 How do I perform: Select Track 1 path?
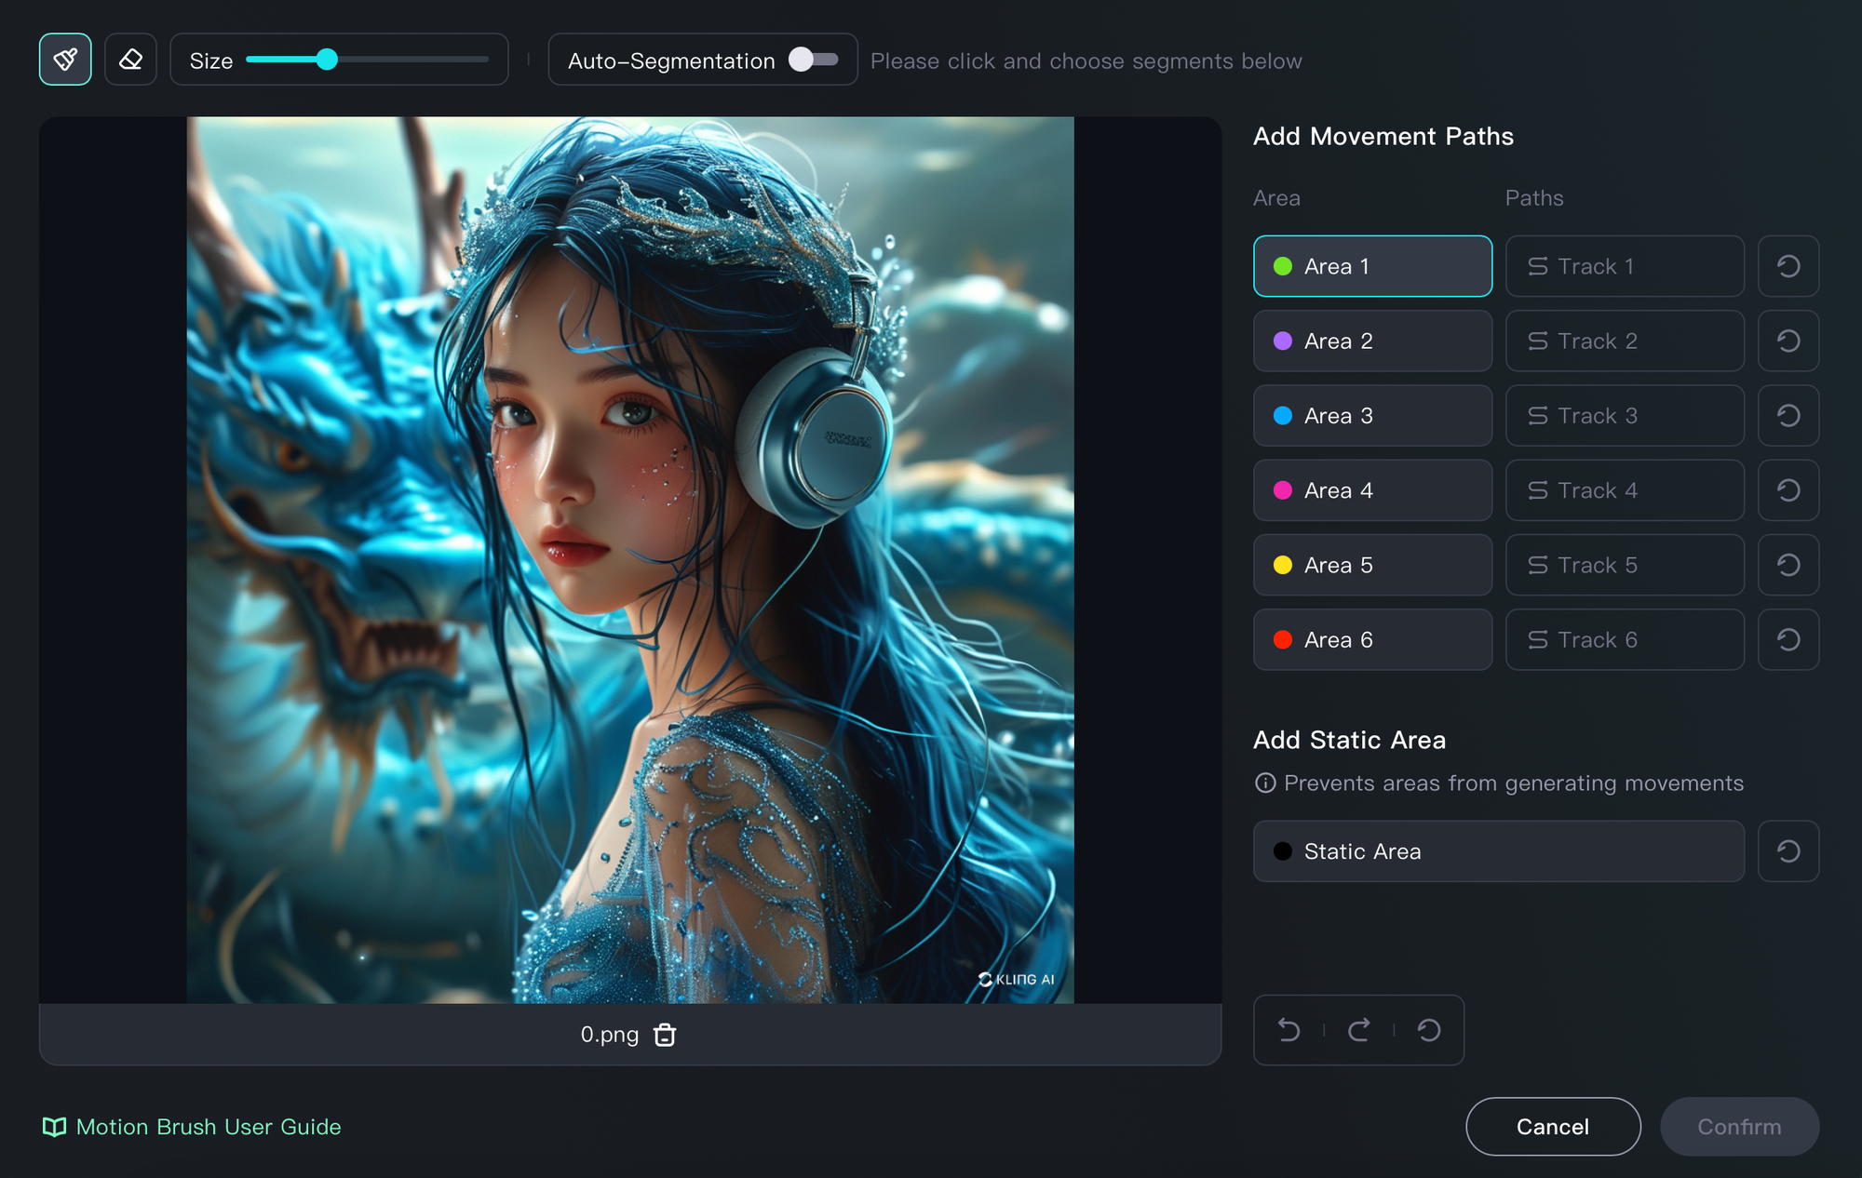[1624, 266]
